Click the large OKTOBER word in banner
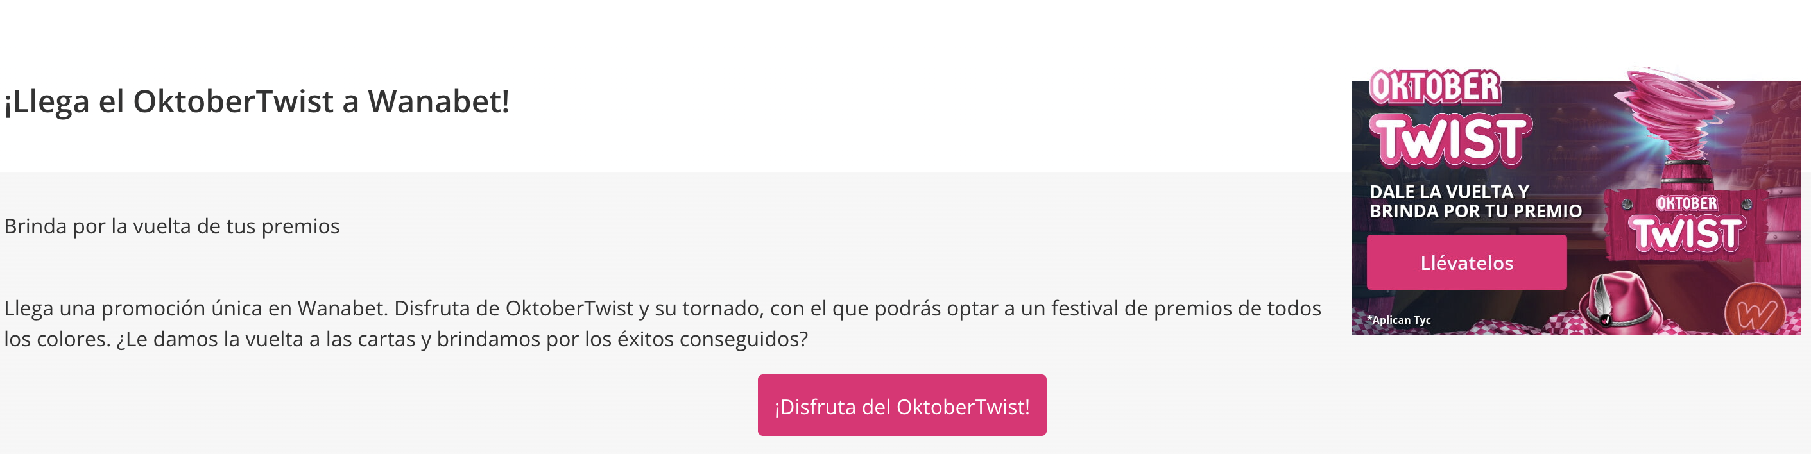This screenshot has width=1811, height=454. (1435, 87)
